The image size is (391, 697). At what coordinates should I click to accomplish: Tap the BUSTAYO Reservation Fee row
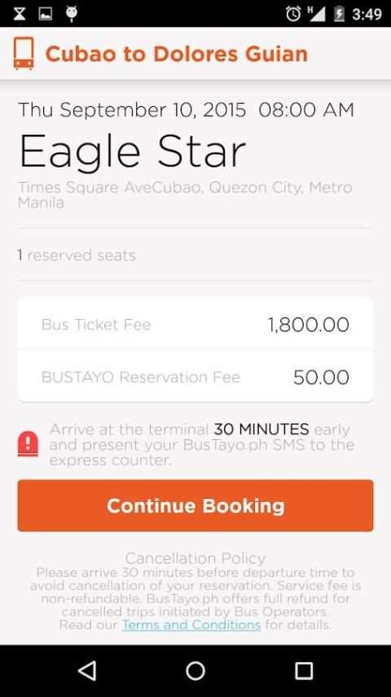(195, 377)
